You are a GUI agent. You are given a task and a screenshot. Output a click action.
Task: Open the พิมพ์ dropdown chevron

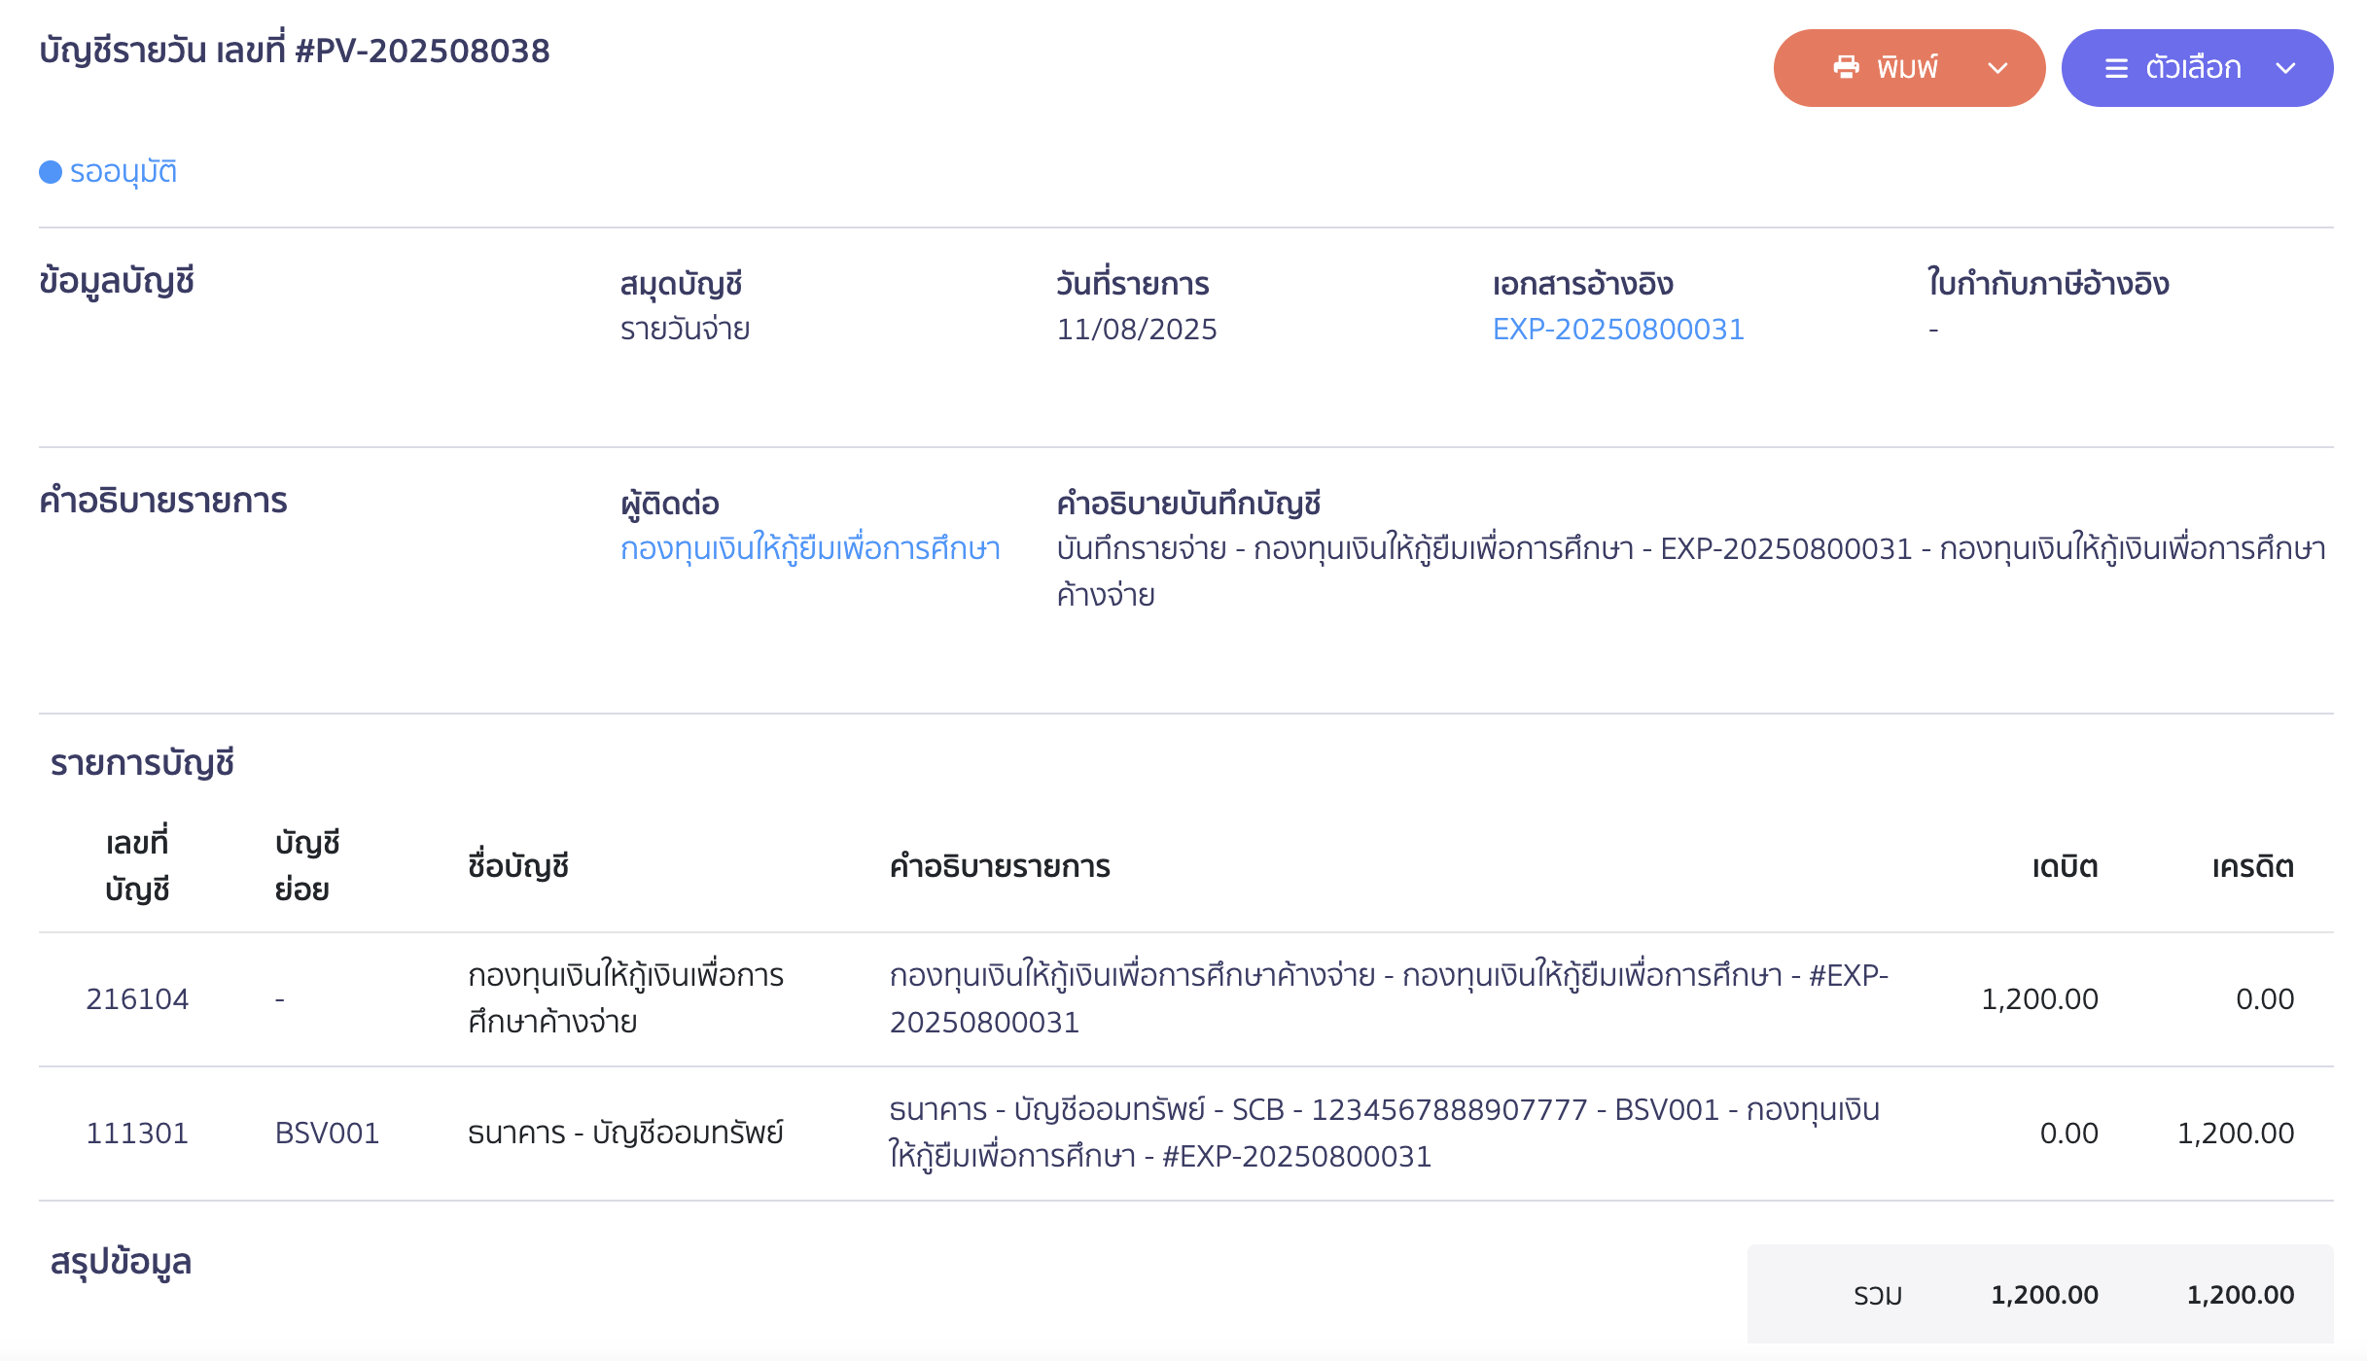1997,68
